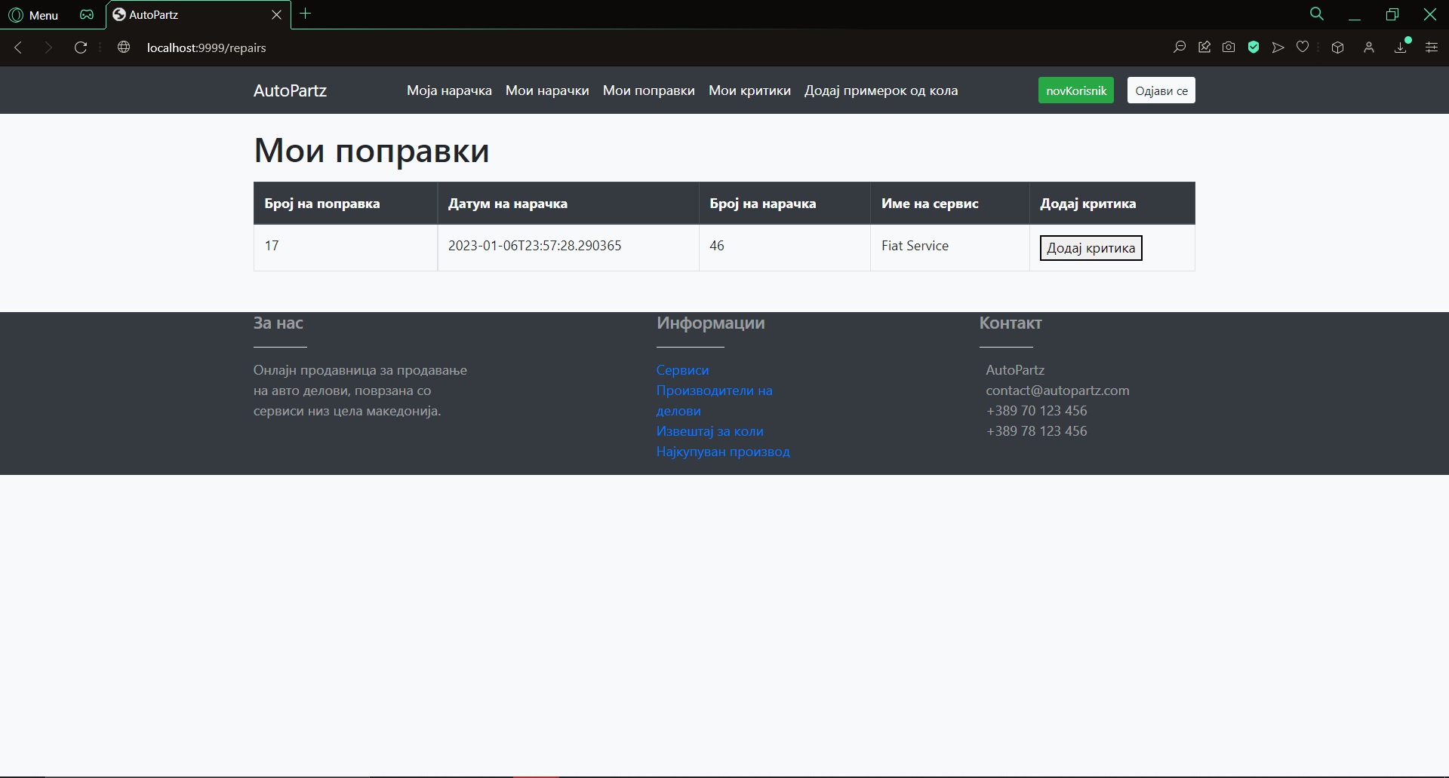Image resolution: width=1449 pixels, height=778 pixels.
Task: Open the Easy Setup sliders icon
Action: (1431, 47)
